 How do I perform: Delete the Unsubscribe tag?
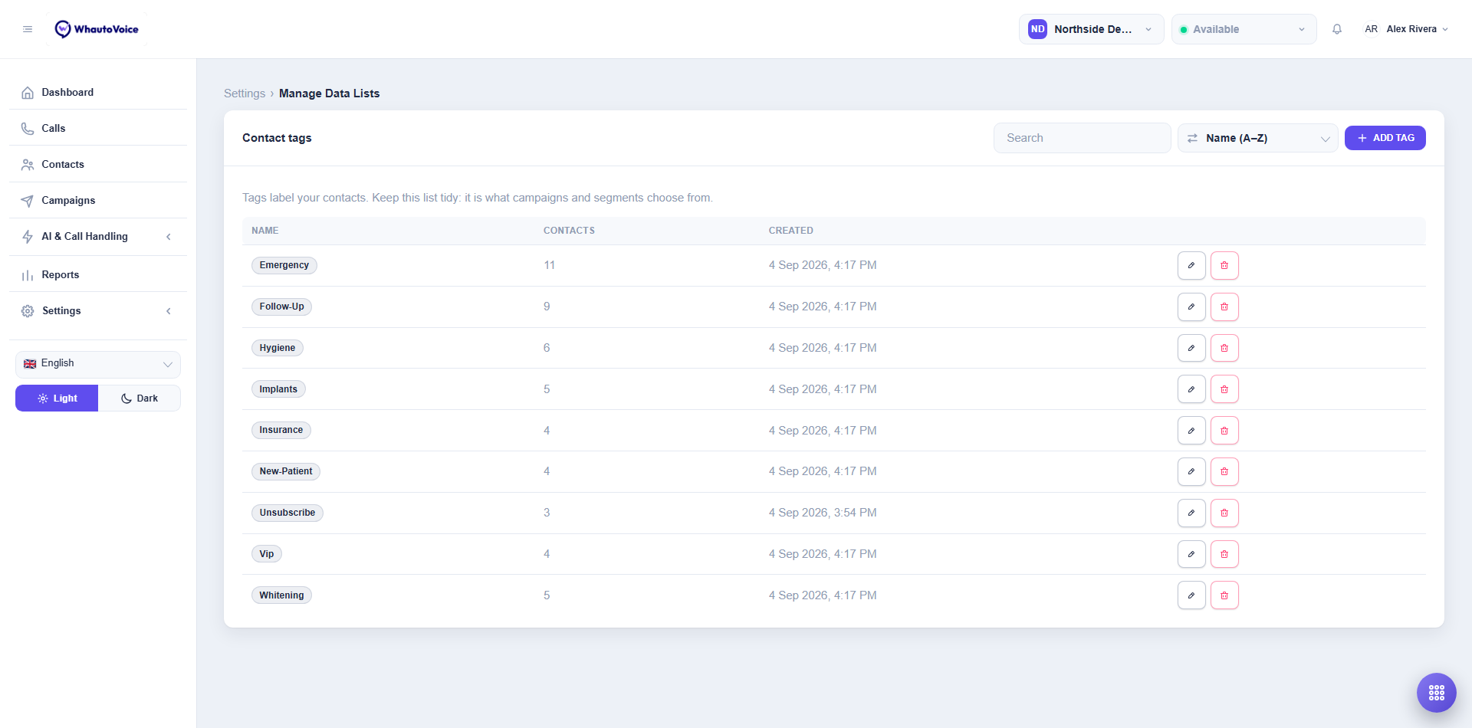coord(1224,513)
